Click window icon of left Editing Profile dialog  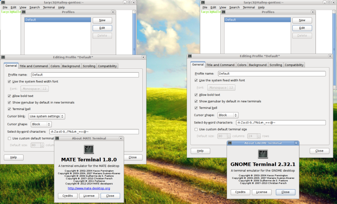point(3,57)
